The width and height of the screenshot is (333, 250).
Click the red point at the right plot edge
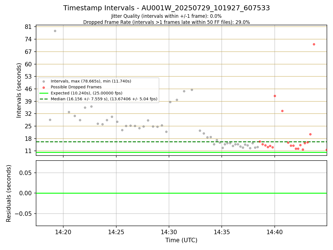(327, 150)
